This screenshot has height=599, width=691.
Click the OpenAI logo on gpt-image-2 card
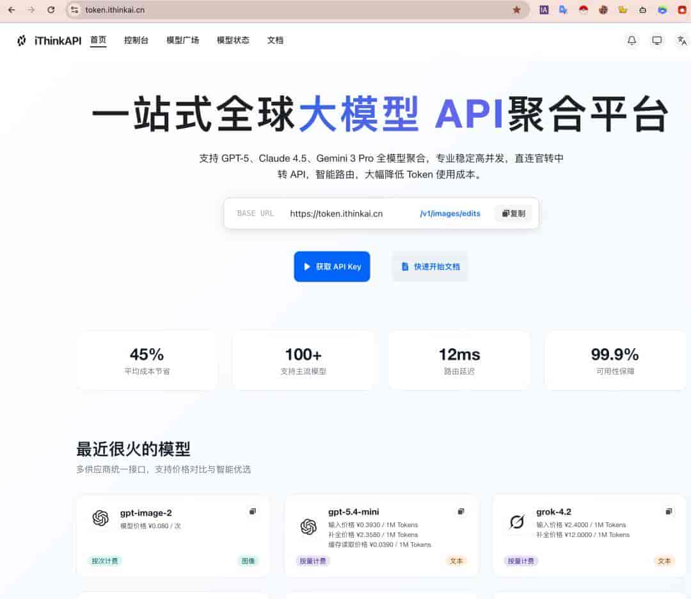[x=100, y=518]
